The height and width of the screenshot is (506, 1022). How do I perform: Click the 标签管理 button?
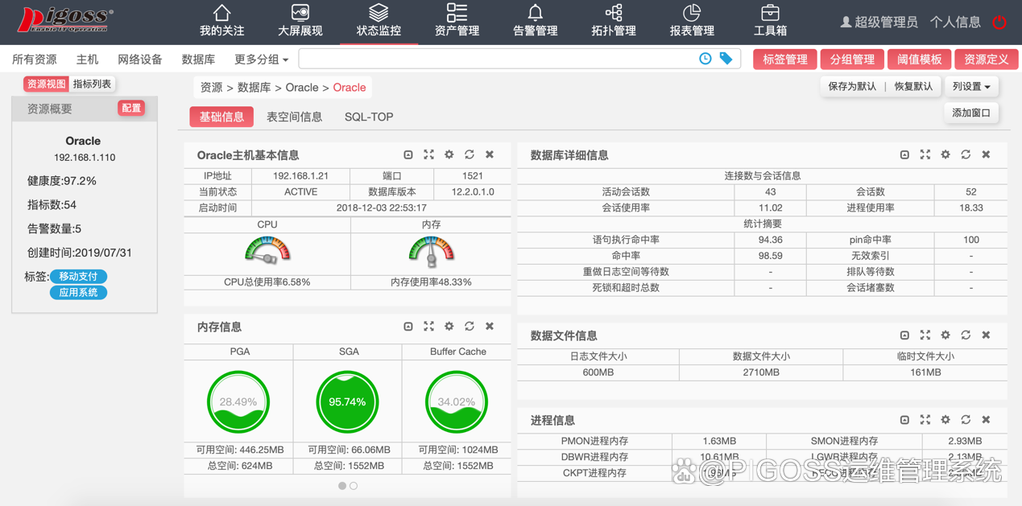click(x=785, y=60)
